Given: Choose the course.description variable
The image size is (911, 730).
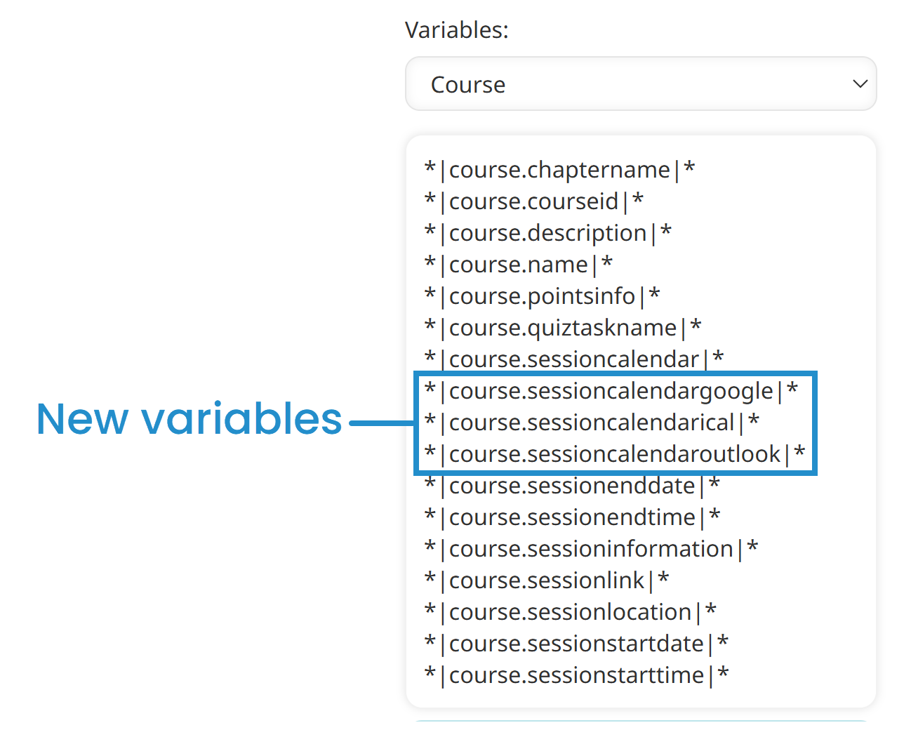Looking at the screenshot, I should (547, 233).
